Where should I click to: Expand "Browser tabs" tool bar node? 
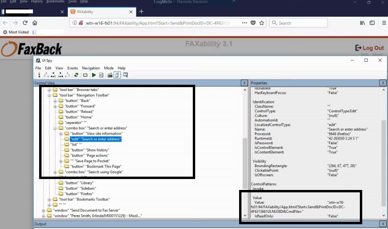[x=49, y=90]
